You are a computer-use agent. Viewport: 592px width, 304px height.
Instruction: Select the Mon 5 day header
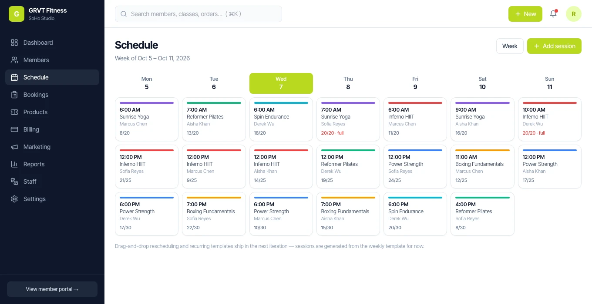[x=147, y=83]
